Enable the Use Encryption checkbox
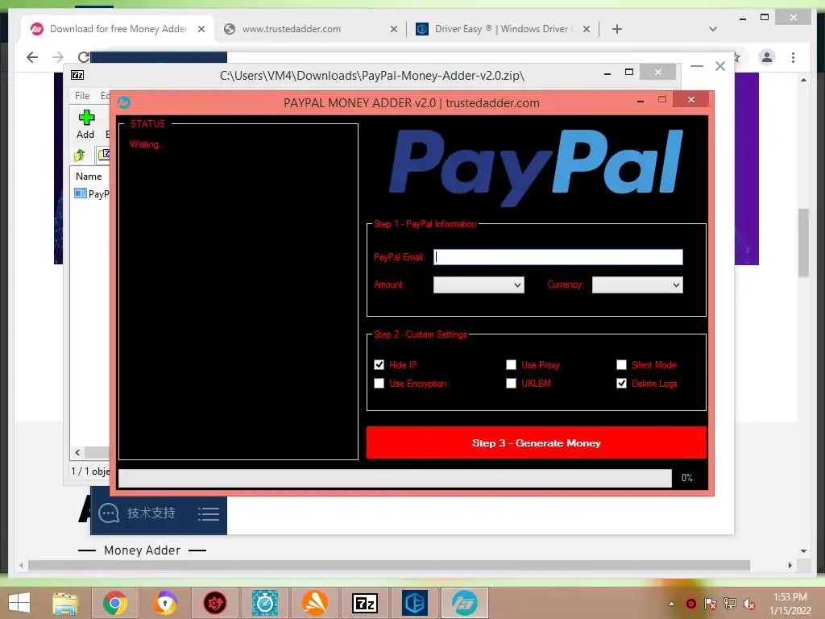 click(379, 383)
